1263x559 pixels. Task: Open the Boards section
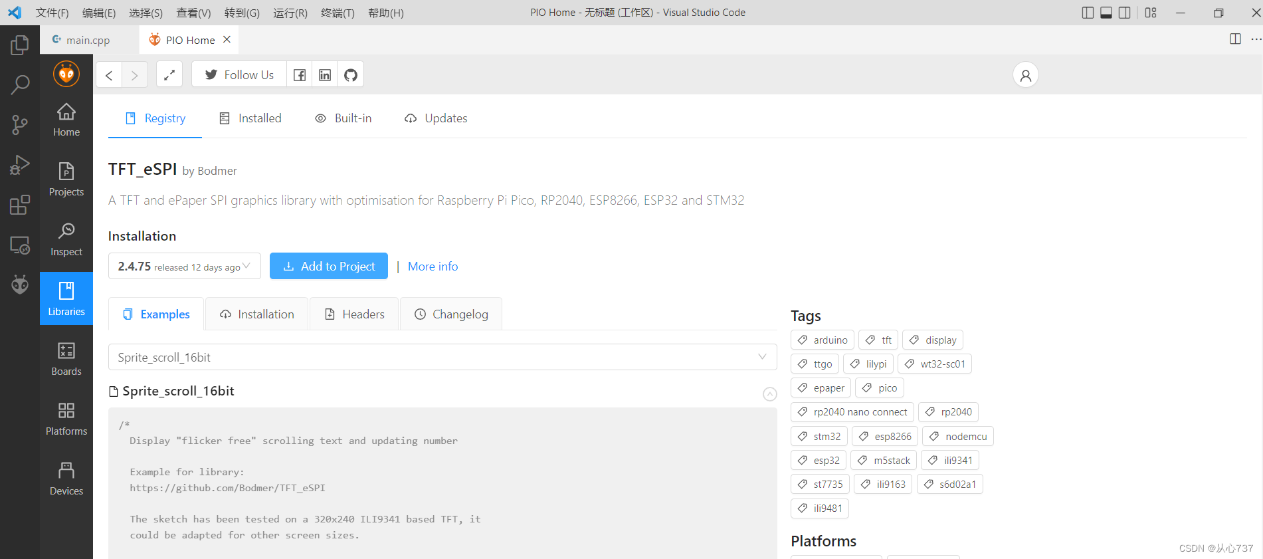[66, 359]
